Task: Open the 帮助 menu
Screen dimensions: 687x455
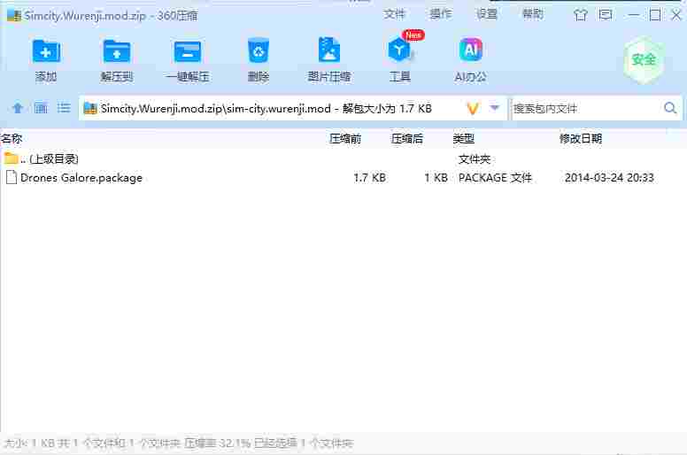Action: coord(533,14)
